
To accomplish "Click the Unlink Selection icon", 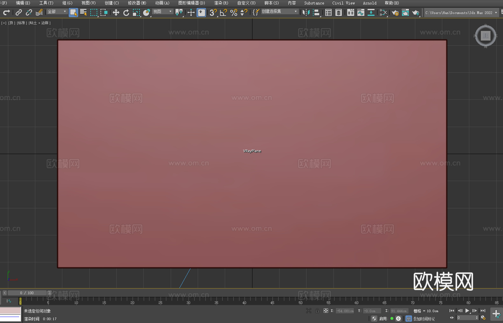I will click(x=29, y=12).
